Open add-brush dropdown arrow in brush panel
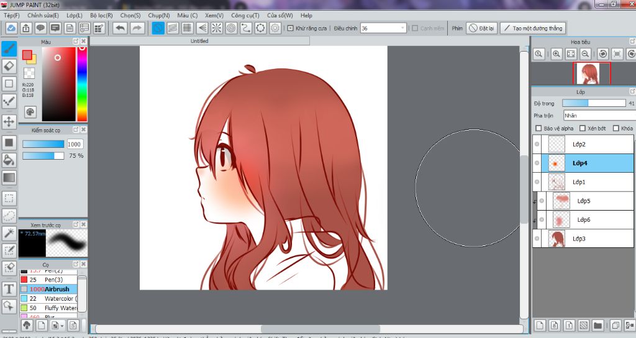The width and height of the screenshot is (636, 338). pyautogui.click(x=61, y=326)
